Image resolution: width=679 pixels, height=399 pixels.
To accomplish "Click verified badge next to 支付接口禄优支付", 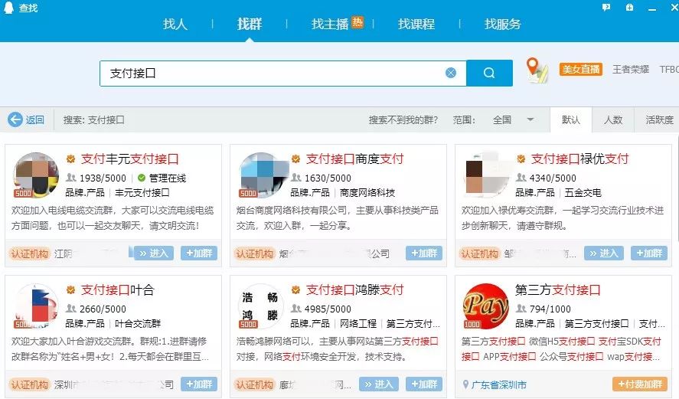I will [521, 159].
